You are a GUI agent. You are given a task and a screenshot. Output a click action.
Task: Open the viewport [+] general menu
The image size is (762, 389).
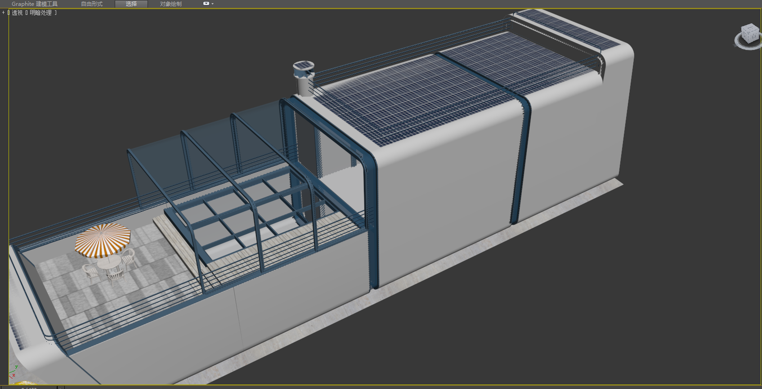tap(4, 13)
